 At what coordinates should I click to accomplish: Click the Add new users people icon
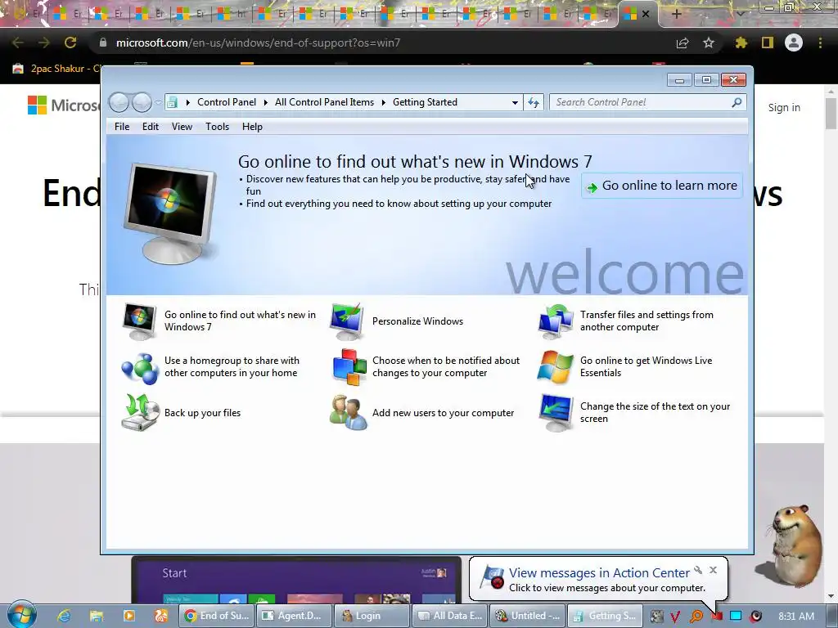pyautogui.click(x=348, y=412)
